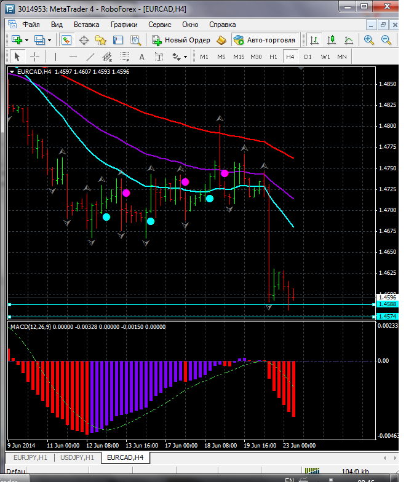
Task: Expand the New Chart dropdown arrow
Action: click(x=27, y=41)
